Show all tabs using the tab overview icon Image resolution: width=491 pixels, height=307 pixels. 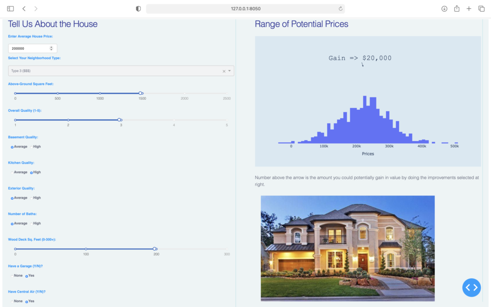481,8
